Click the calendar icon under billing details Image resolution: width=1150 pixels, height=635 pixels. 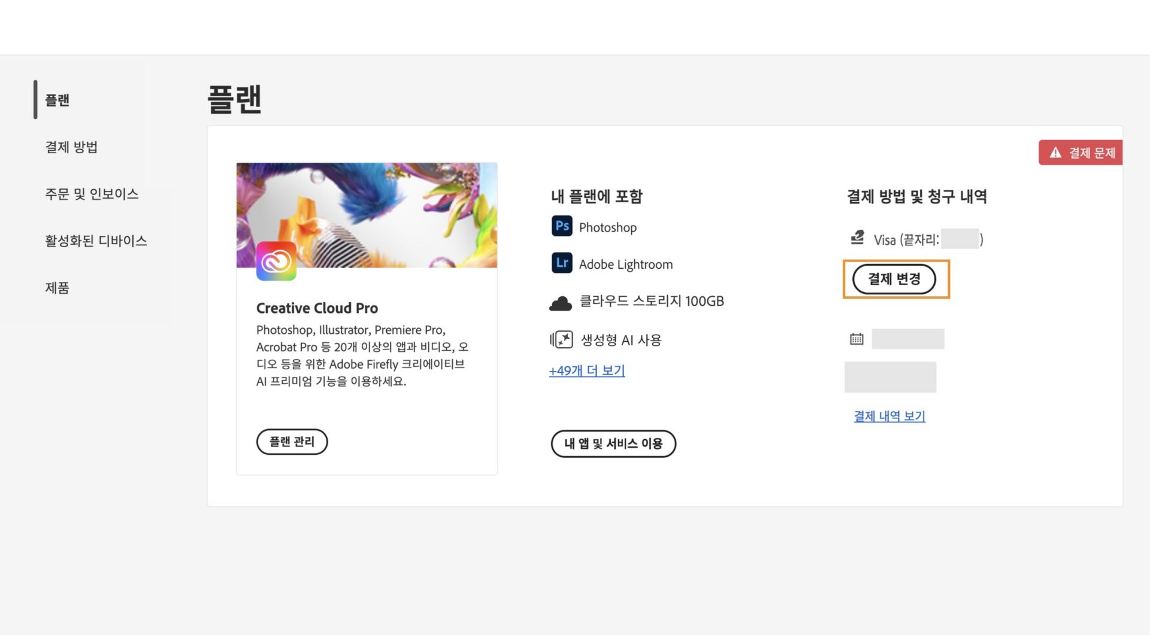click(x=857, y=338)
